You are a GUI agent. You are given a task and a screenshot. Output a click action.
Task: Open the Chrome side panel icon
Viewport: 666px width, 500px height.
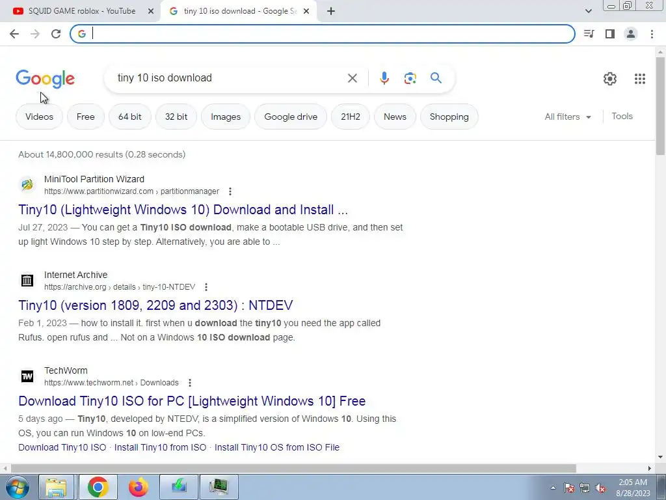[610, 34]
